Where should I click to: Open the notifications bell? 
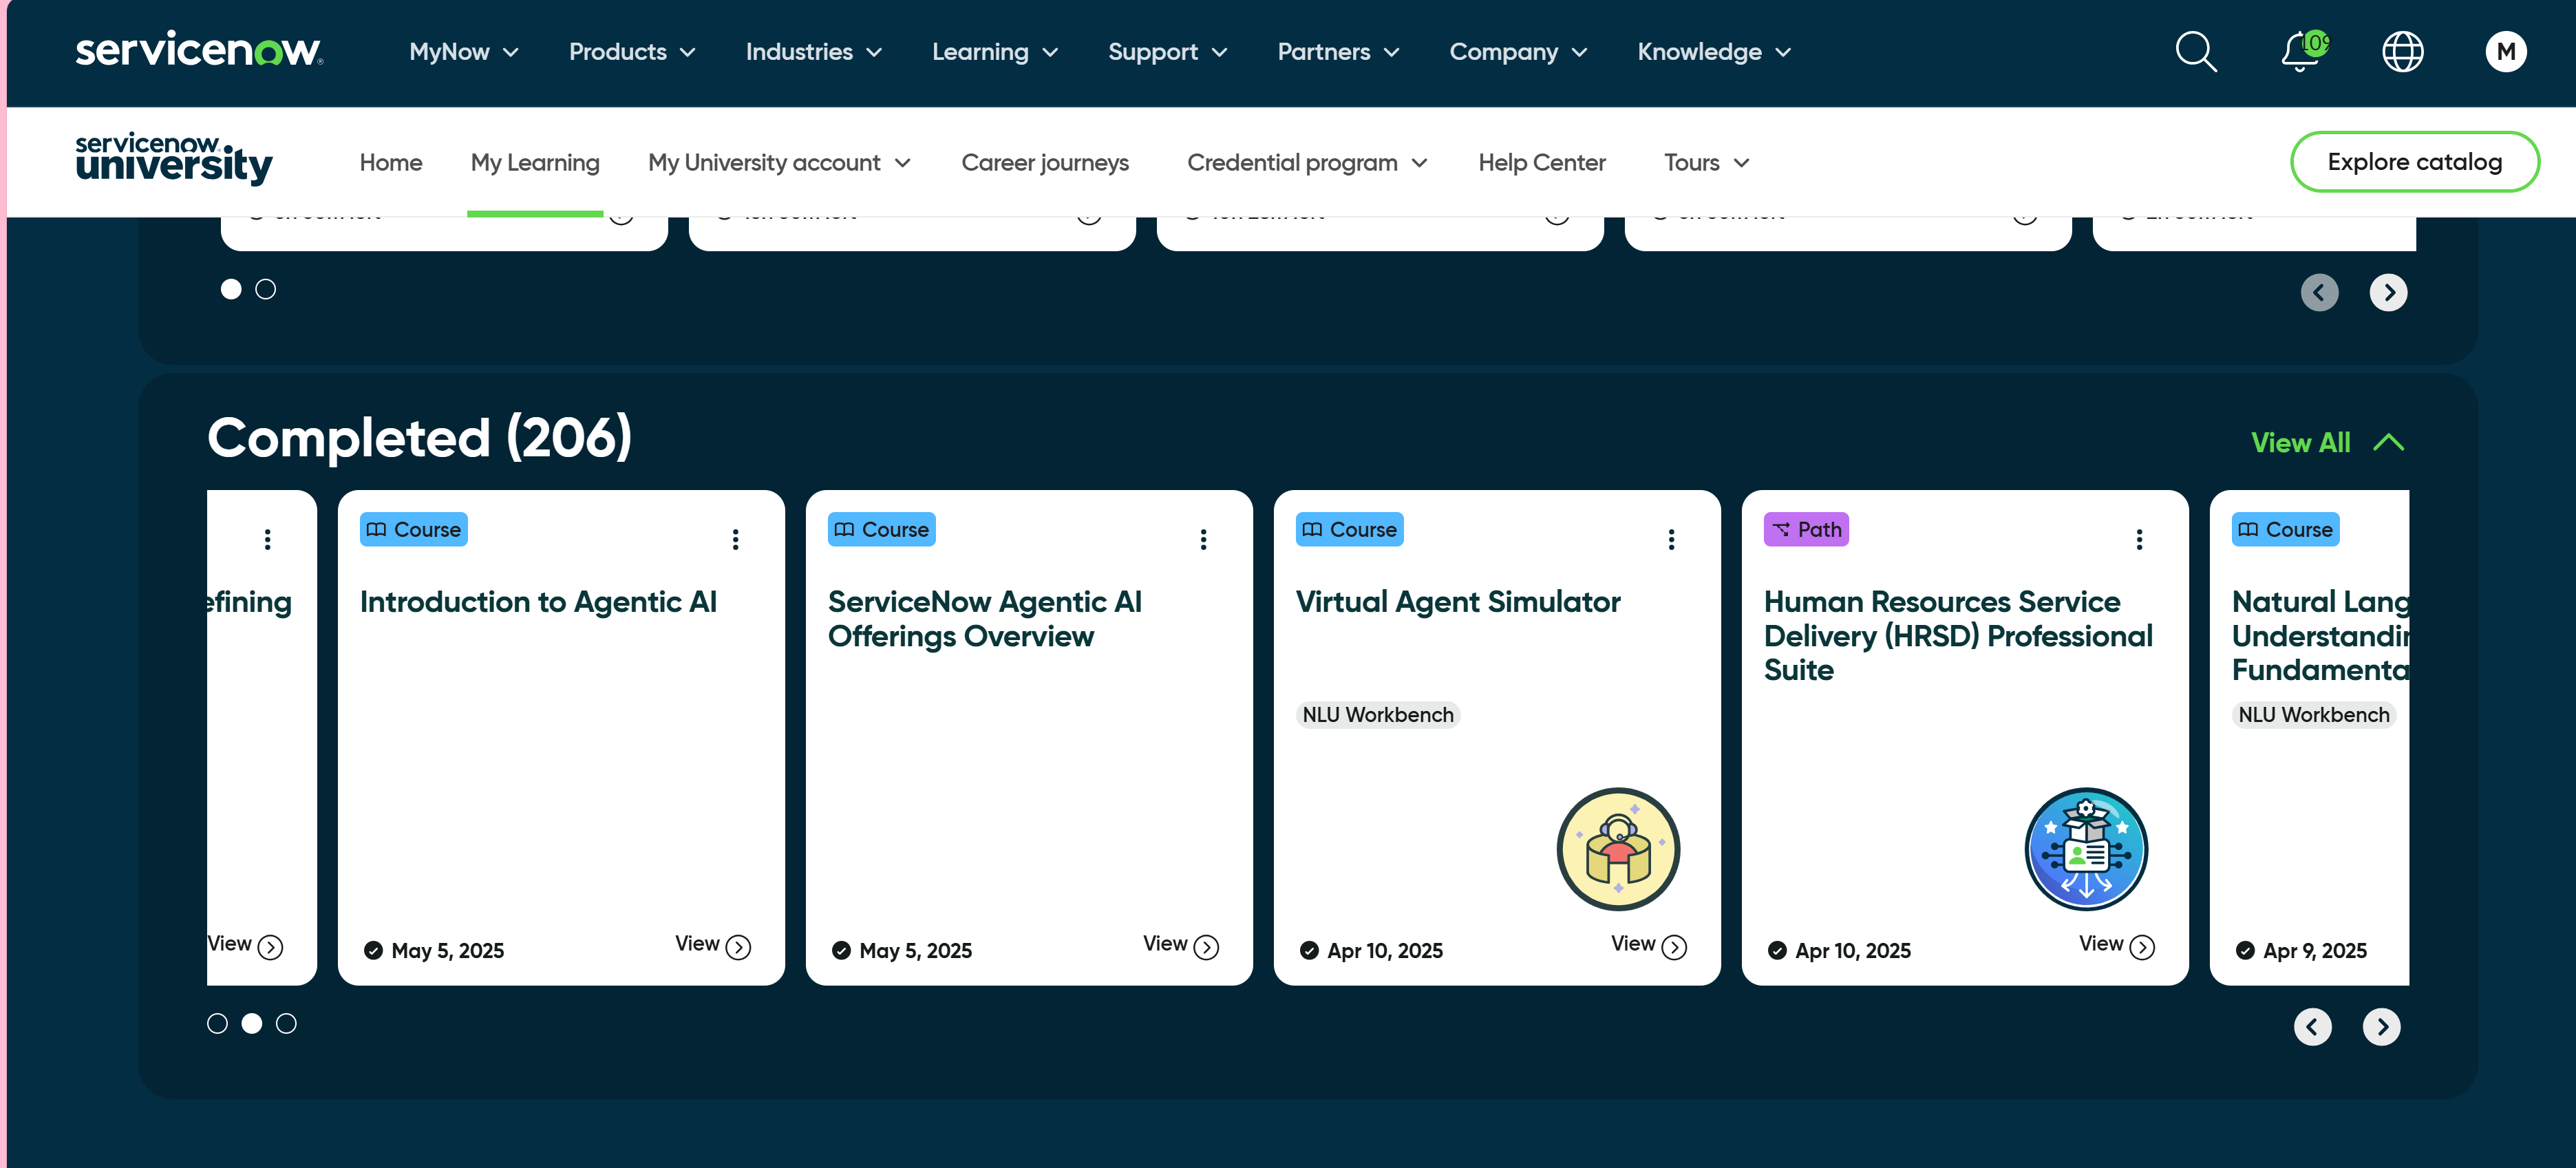tap(2300, 52)
